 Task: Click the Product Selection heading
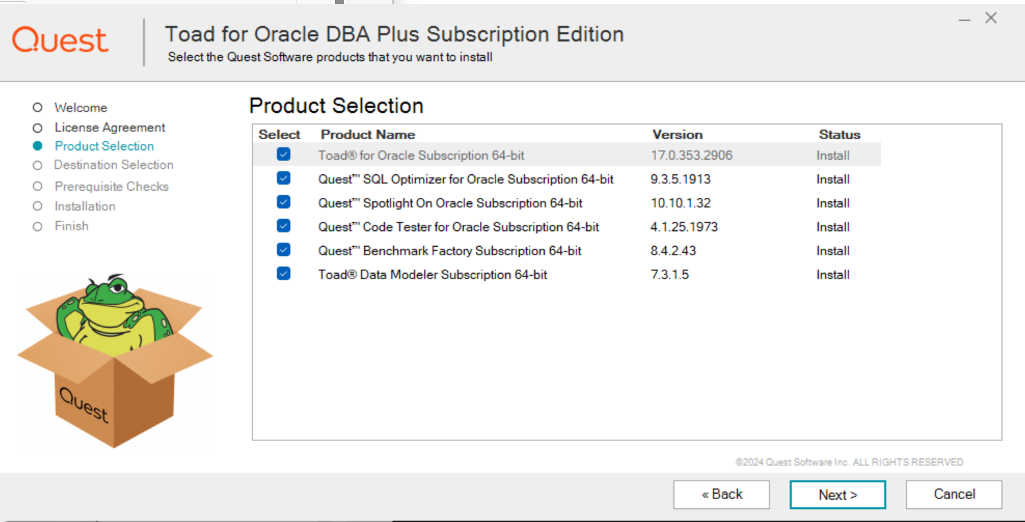tap(336, 106)
